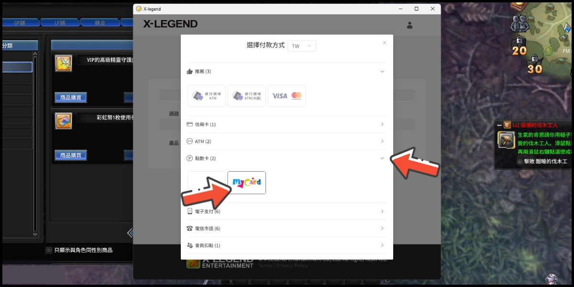The height and width of the screenshot is (287, 574).
Task: Open the GP鋪 tab in game shop
Action: point(20,22)
